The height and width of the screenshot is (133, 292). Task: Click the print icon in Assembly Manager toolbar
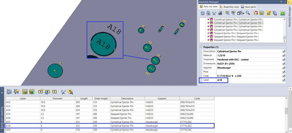tap(208, 13)
